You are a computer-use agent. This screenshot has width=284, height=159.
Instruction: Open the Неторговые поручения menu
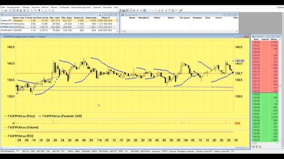[x=81, y=8]
